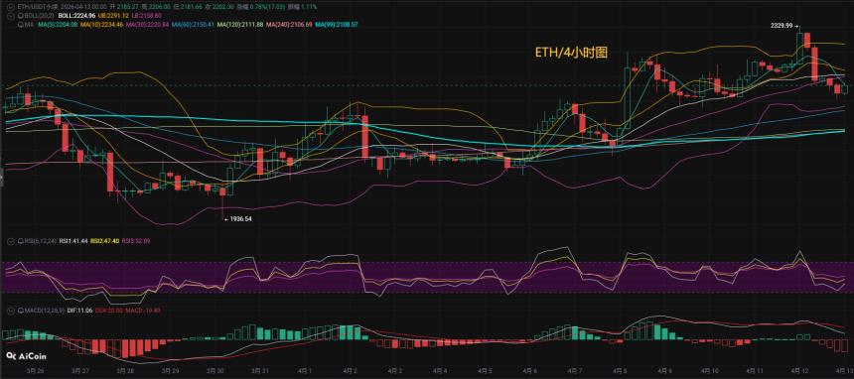
Task: Click the MA(10):2234.46 value
Action: coord(101,25)
